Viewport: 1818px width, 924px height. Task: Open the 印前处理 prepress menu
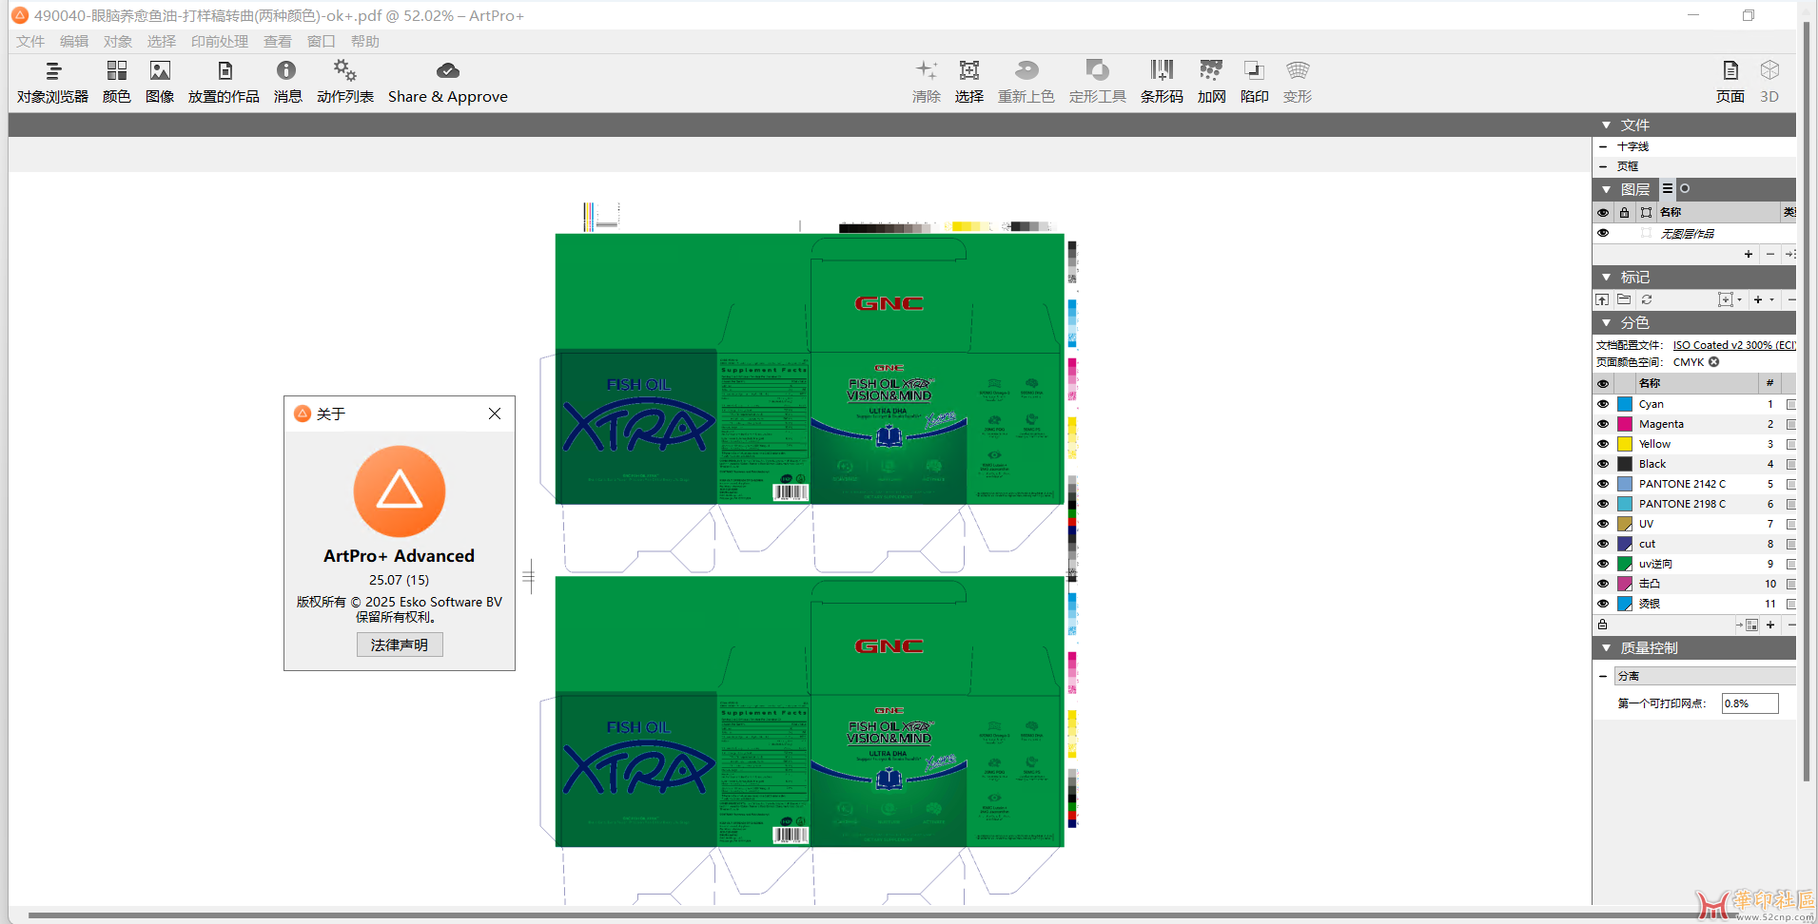(x=220, y=42)
